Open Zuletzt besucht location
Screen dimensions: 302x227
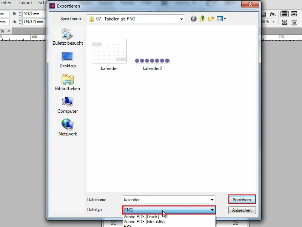tap(68, 37)
